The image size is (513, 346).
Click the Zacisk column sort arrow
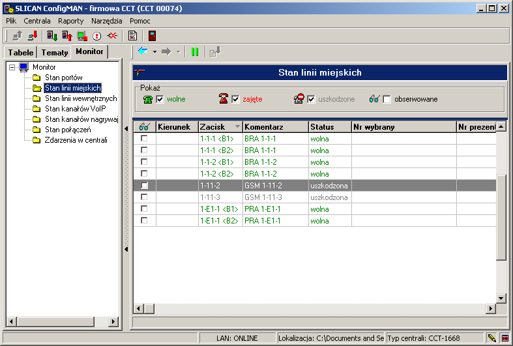click(x=237, y=126)
